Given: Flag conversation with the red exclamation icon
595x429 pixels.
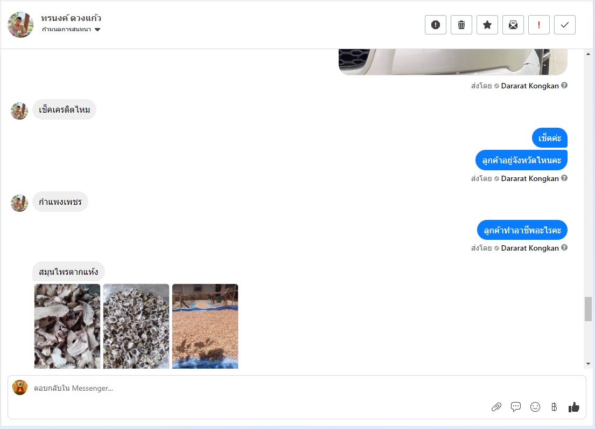Looking at the screenshot, I should pos(538,25).
